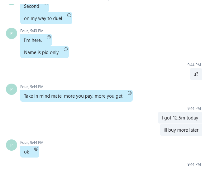Open Pour's avatar next to 'Take in mind mate'

[x=12, y=89]
